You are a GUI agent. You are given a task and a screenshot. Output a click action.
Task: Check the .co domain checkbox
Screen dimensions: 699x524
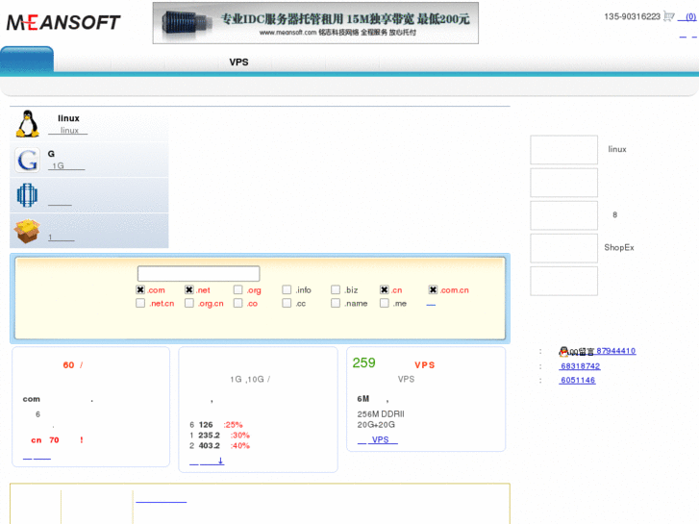[238, 303]
